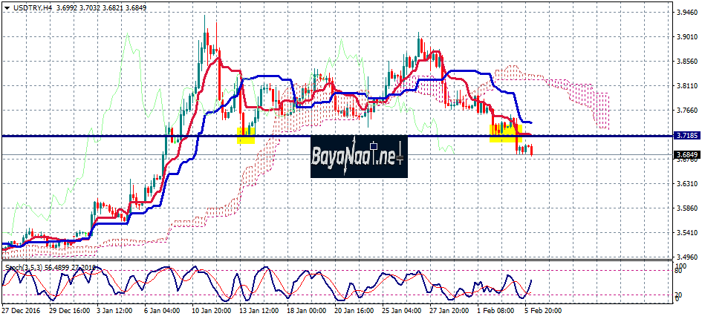
Task: Click the stochastic 20 level label
Action: [x=677, y=296]
